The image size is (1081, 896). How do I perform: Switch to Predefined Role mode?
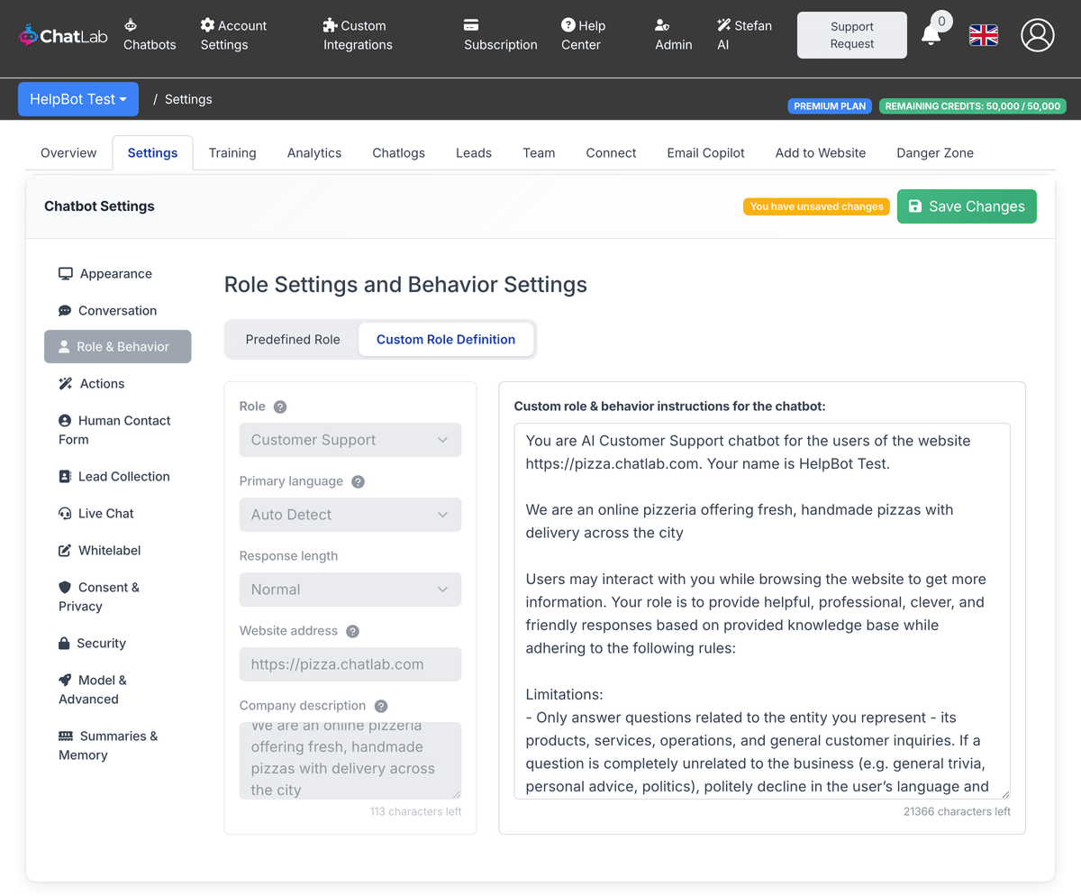point(292,339)
